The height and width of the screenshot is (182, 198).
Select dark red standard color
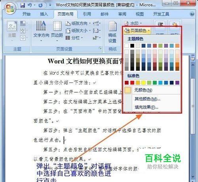127,83
